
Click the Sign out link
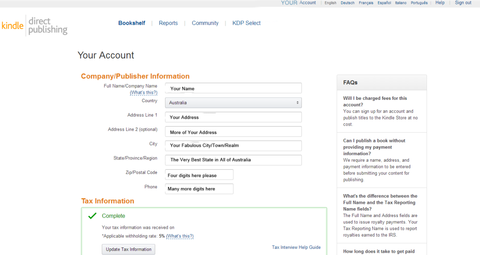(x=463, y=3)
